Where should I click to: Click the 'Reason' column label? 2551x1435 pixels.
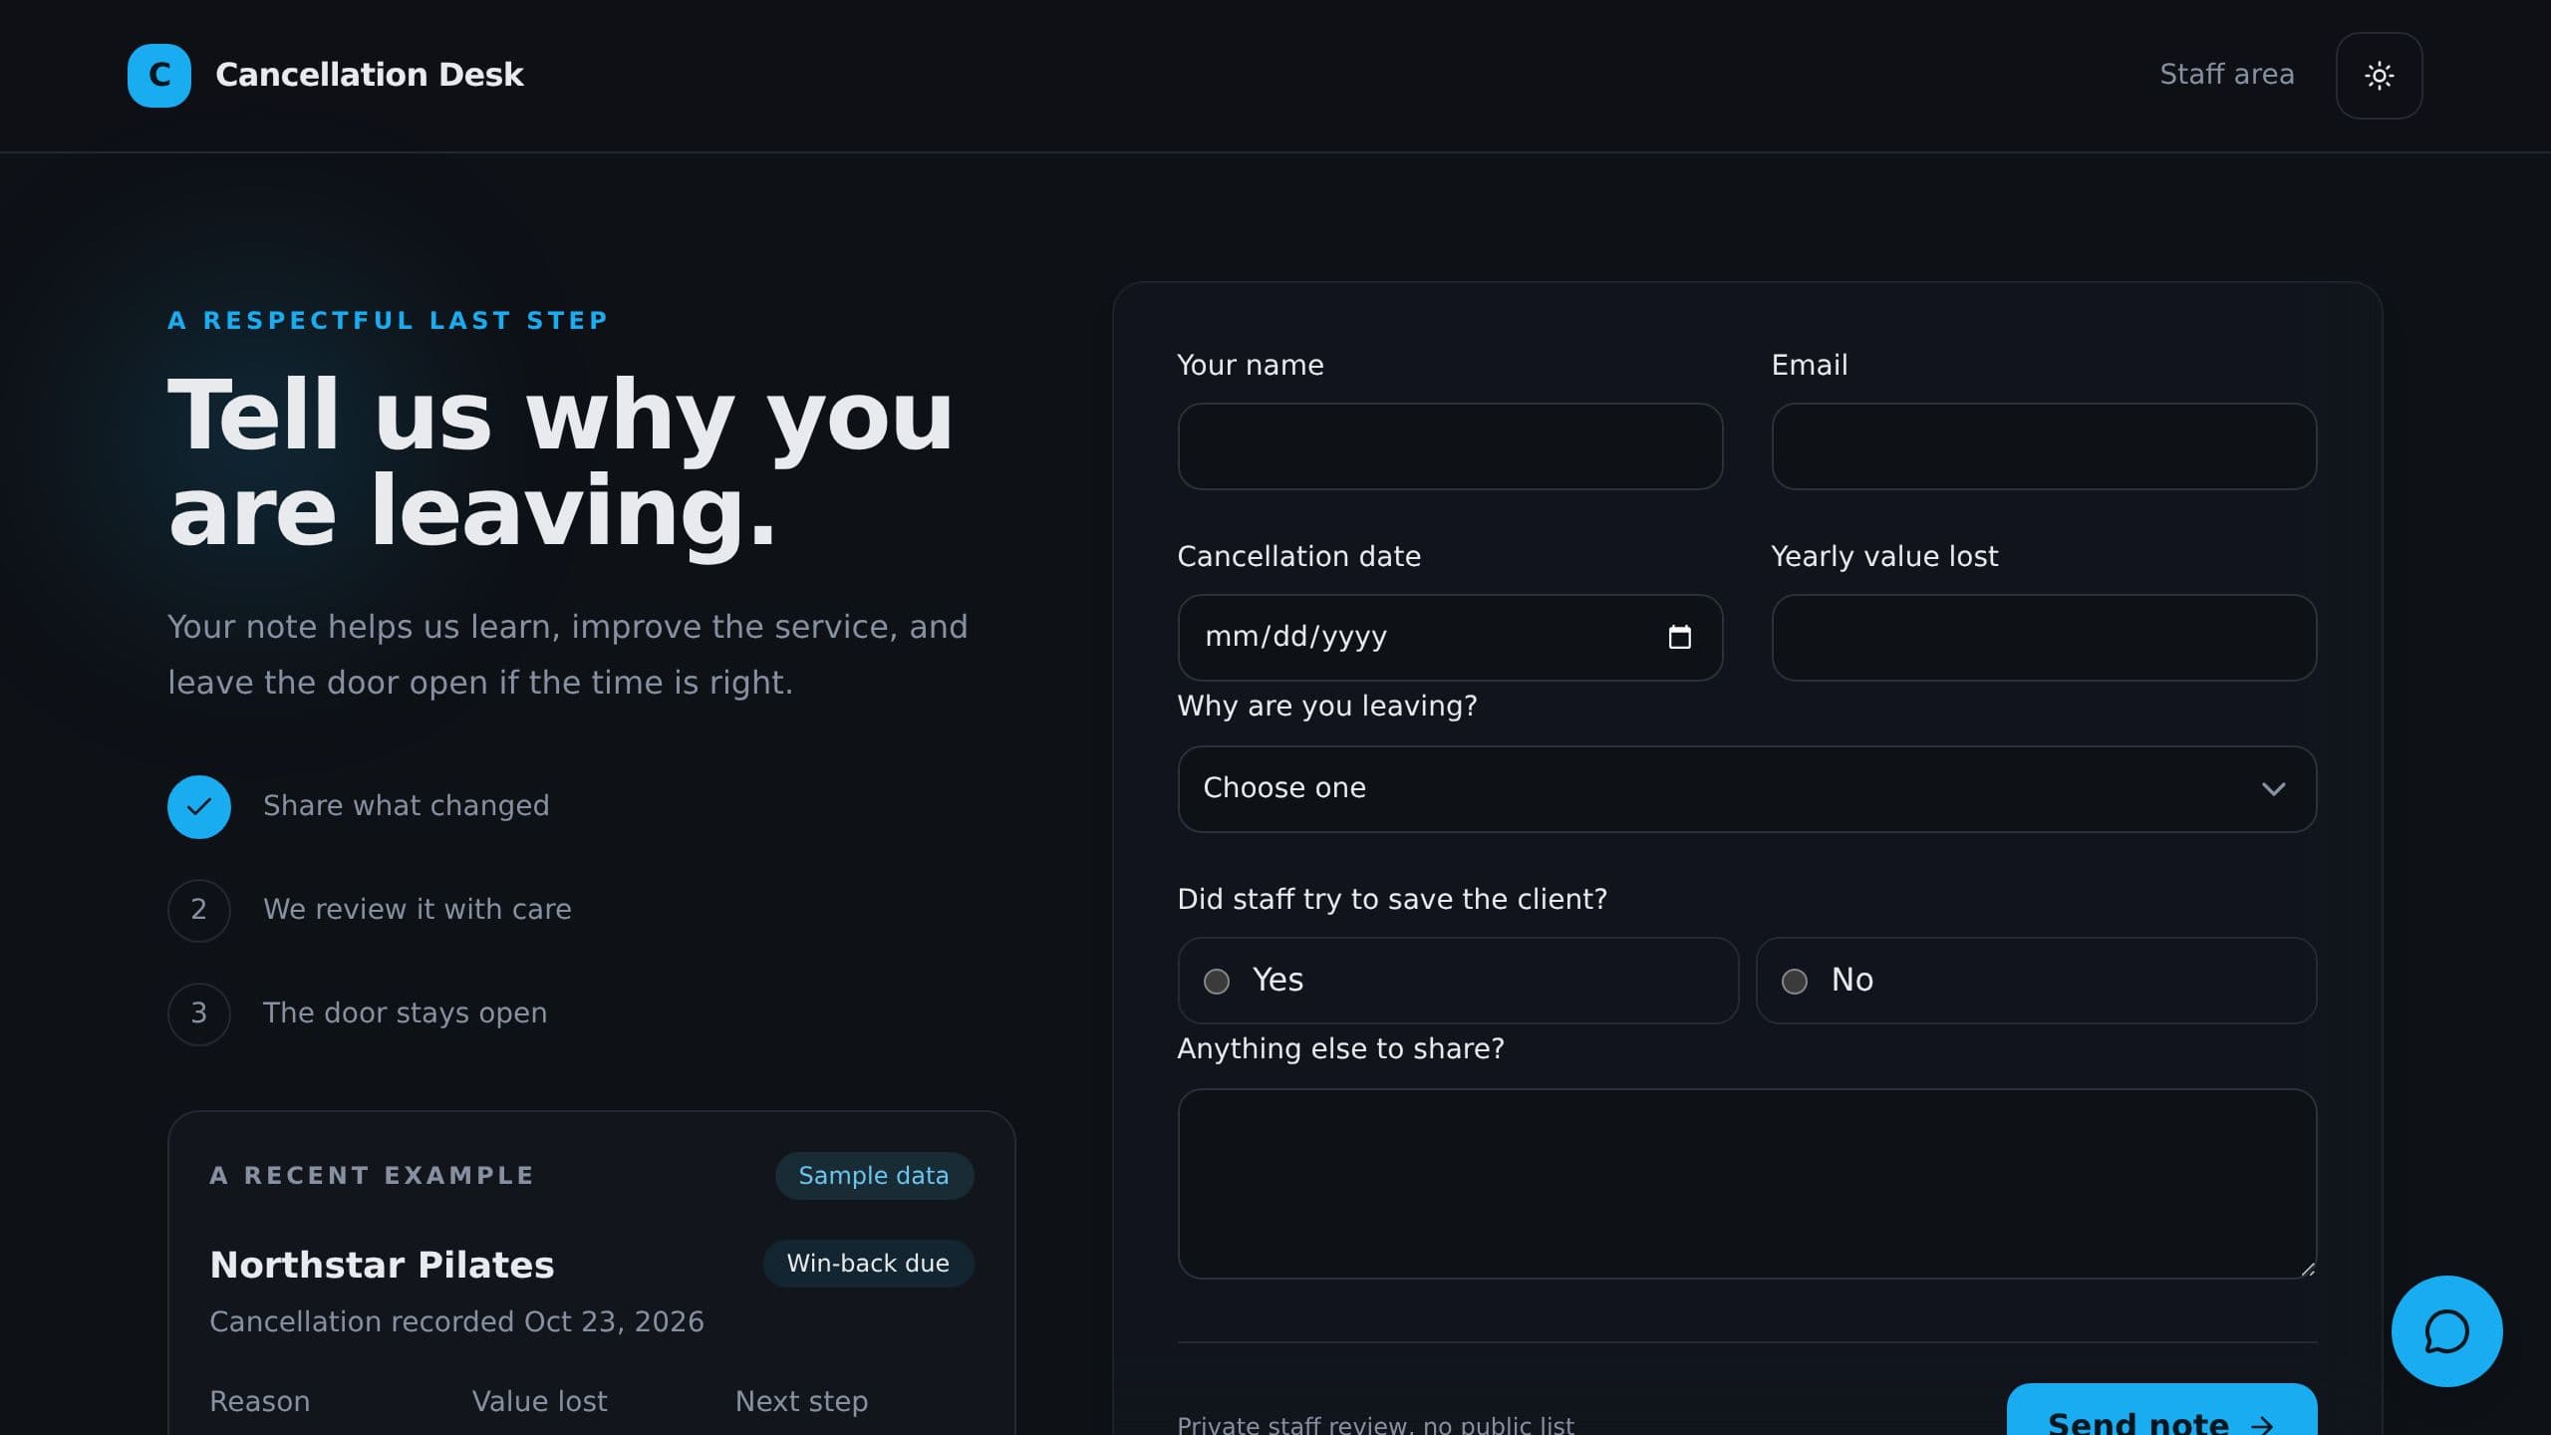click(x=259, y=1402)
